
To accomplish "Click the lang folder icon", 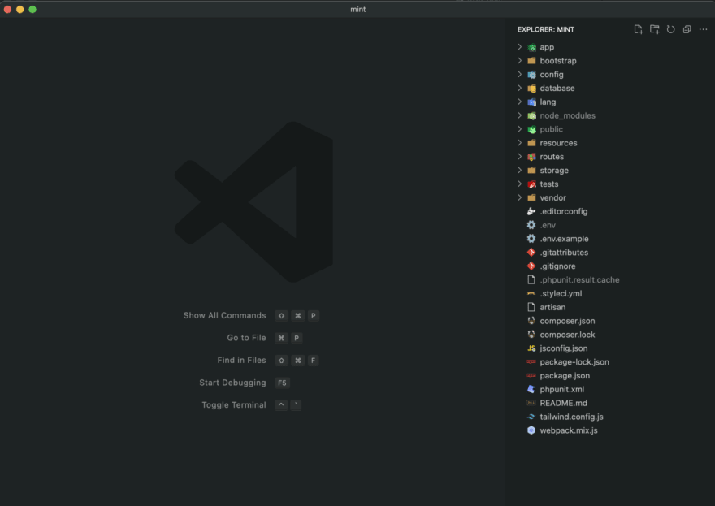I will [x=531, y=102].
